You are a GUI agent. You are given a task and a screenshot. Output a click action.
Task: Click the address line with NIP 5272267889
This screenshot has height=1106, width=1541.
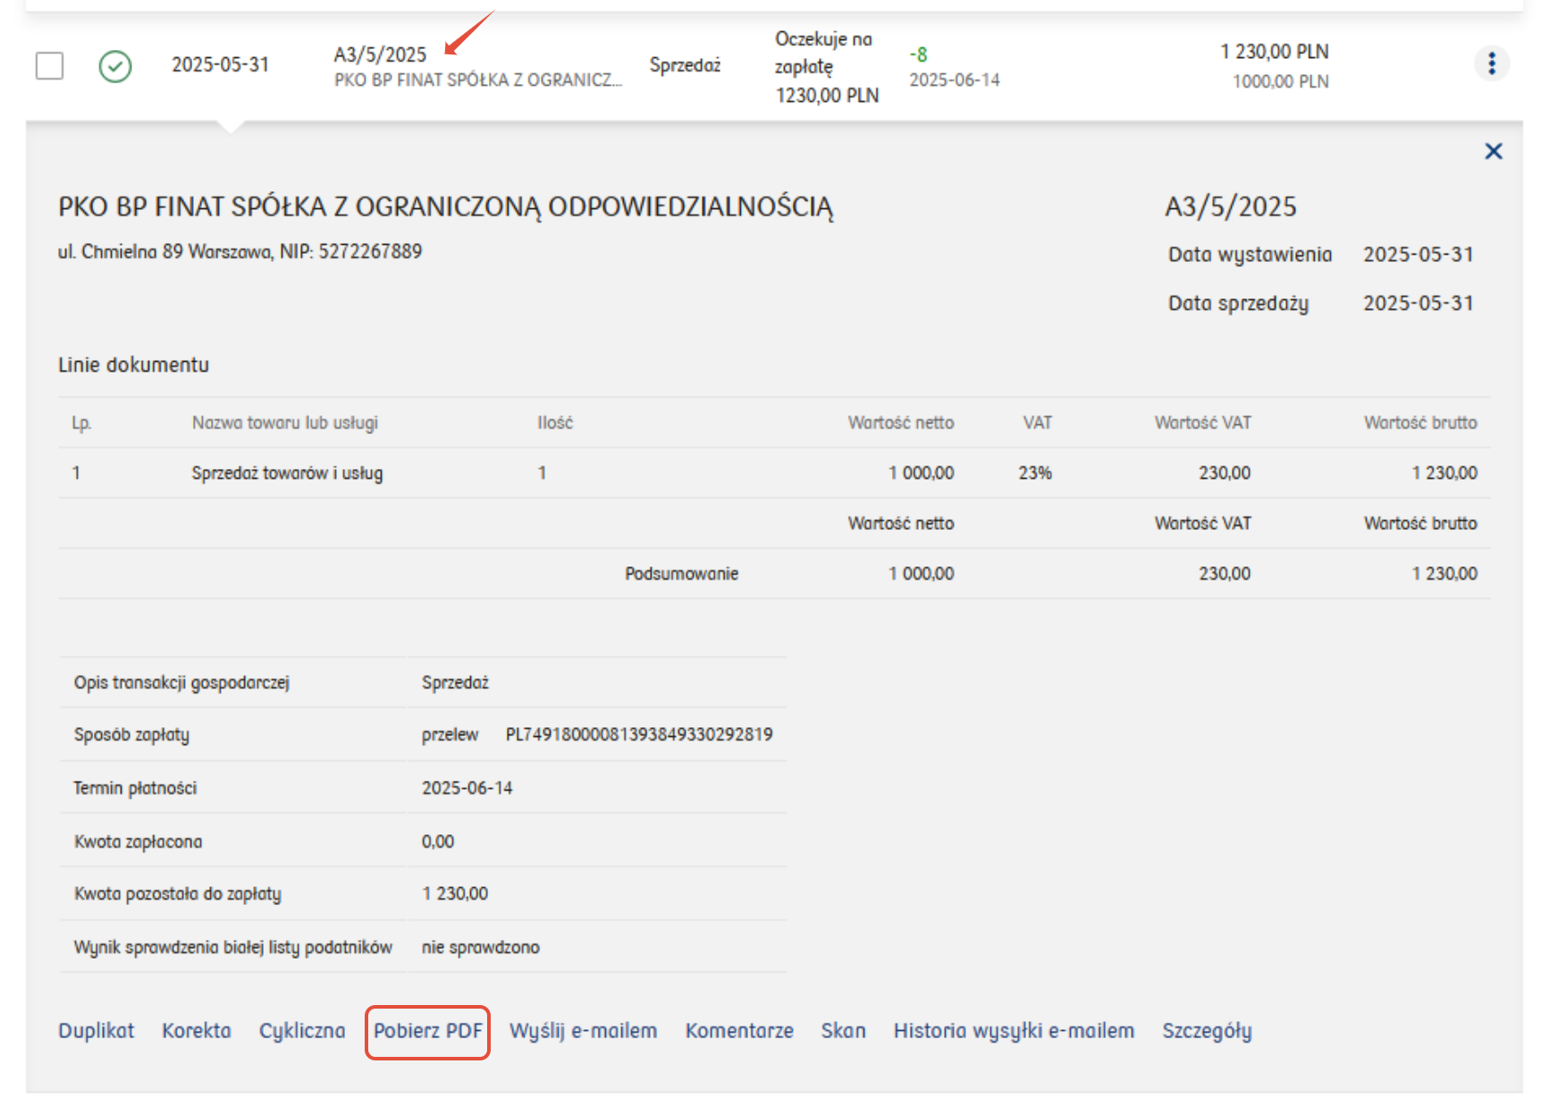[x=240, y=252]
